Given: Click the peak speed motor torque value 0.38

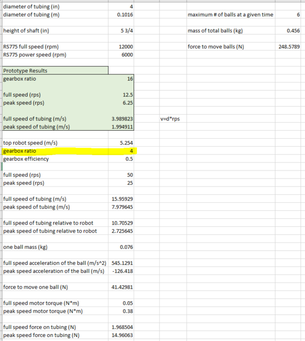Looking at the screenshot, I should pyautogui.click(x=121, y=311).
